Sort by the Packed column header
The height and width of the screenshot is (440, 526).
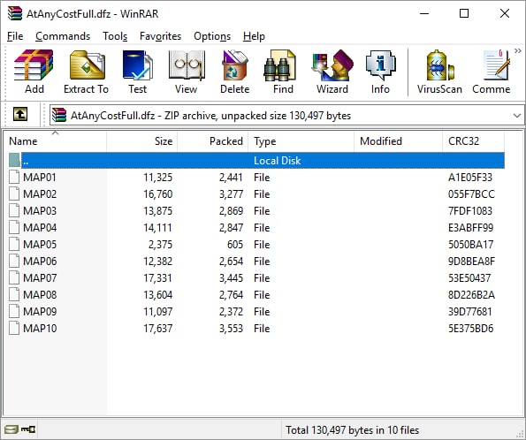(213, 141)
